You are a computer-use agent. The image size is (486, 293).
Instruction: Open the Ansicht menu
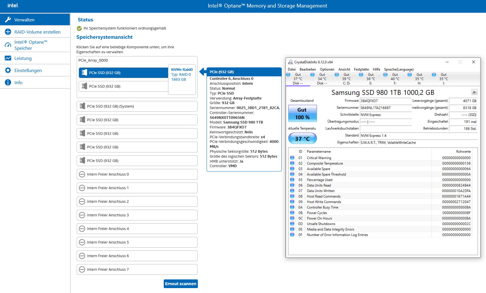tap(344, 69)
